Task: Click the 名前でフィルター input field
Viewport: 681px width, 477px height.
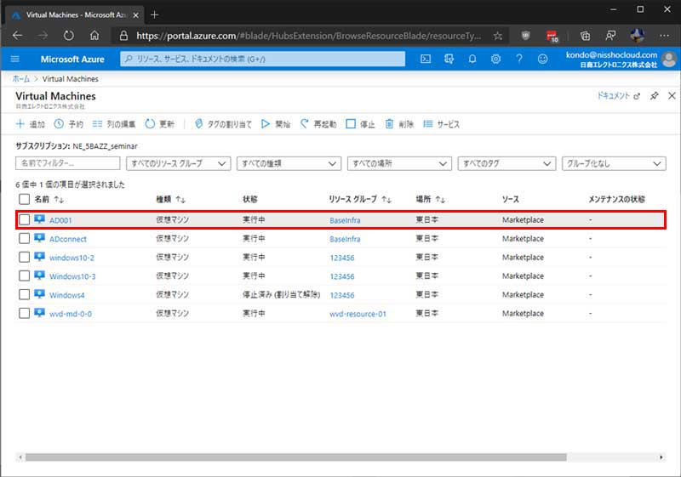Action: point(68,163)
